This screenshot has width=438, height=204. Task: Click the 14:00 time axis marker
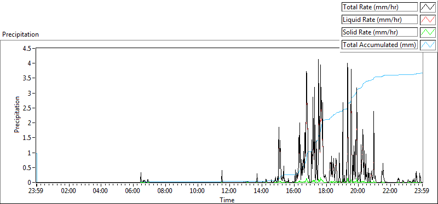point(262,191)
